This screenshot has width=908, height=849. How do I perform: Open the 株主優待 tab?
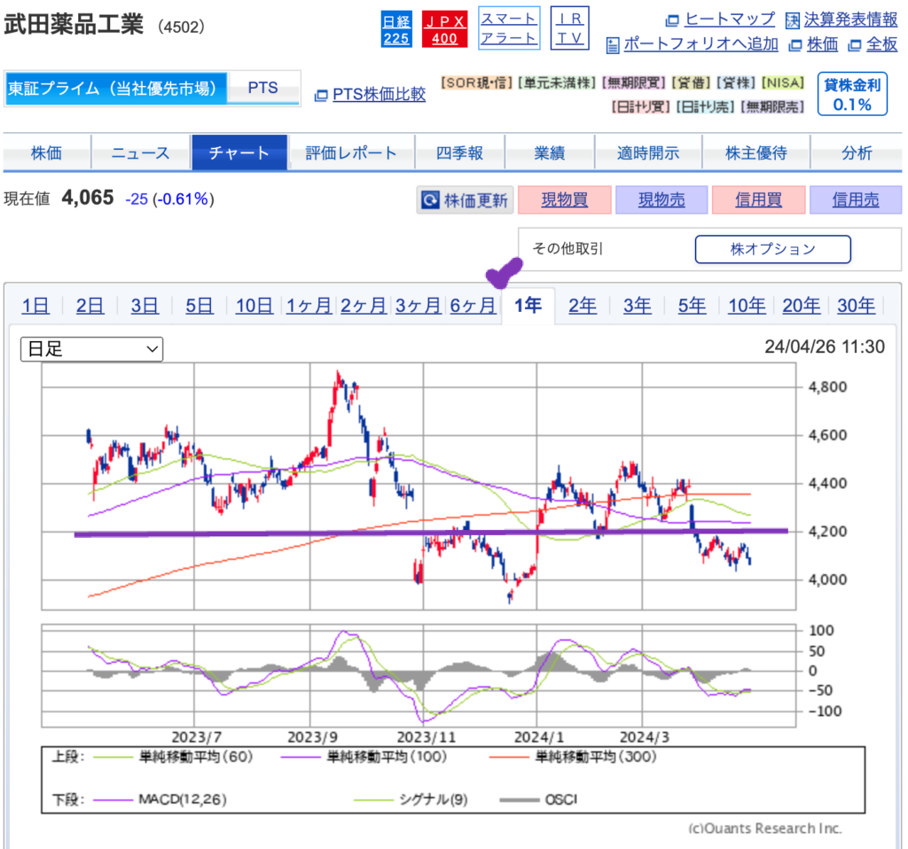tap(755, 152)
